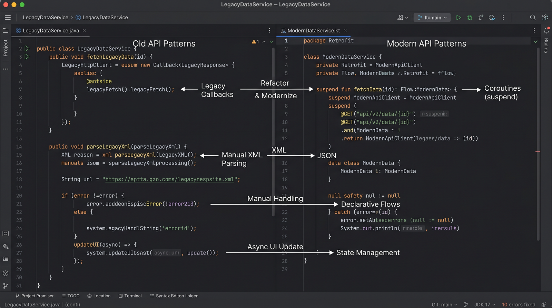This screenshot has width=552, height=308.
Task: Click the Rtalins vertical label on right stripe
Action: [546, 46]
